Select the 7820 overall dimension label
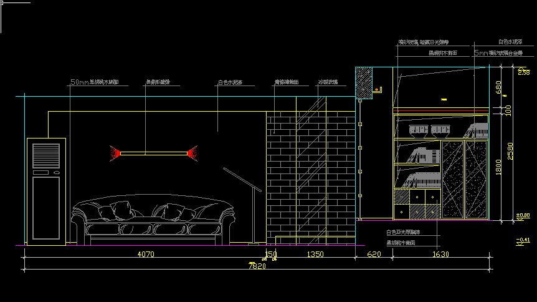Viewport: 537px width, 302px height. pyautogui.click(x=257, y=266)
